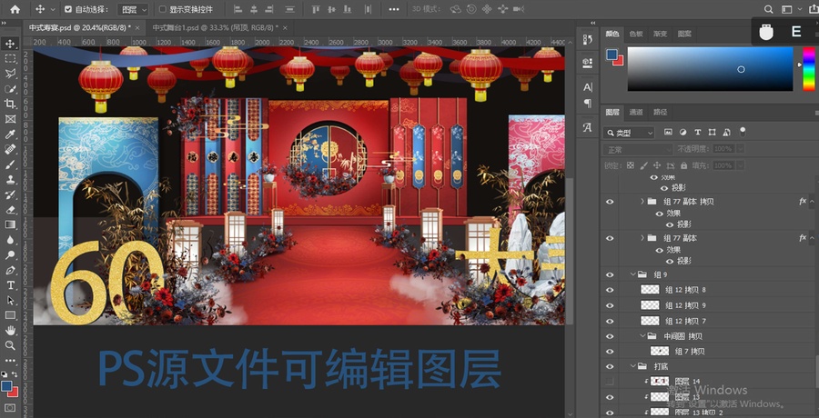Open the History panel icon
This screenshot has height=418, width=819.
pyautogui.click(x=587, y=40)
